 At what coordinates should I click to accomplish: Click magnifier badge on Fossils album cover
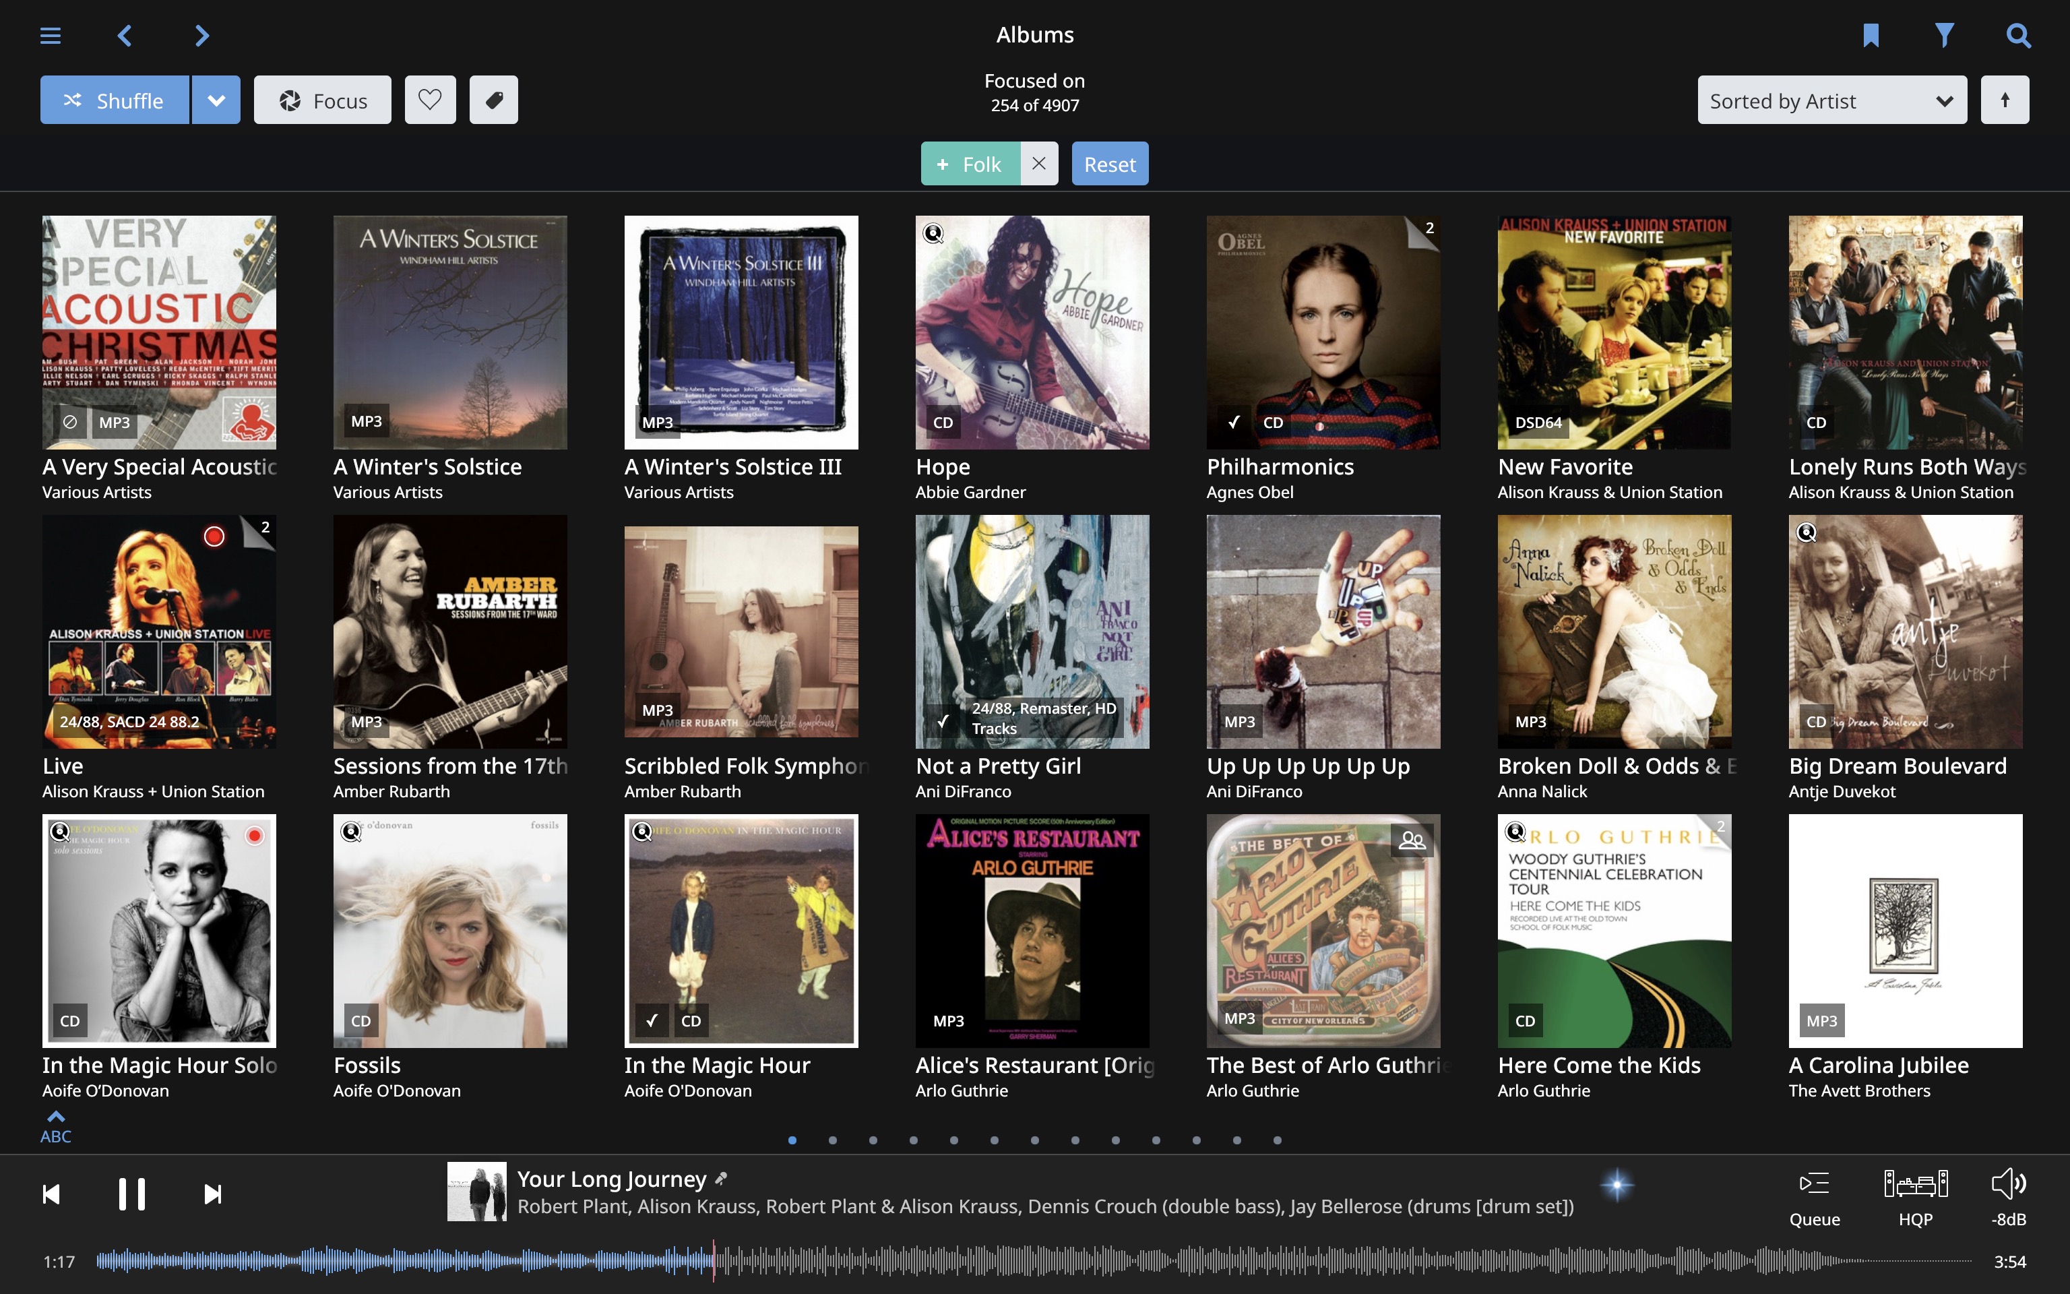[x=350, y=832]
